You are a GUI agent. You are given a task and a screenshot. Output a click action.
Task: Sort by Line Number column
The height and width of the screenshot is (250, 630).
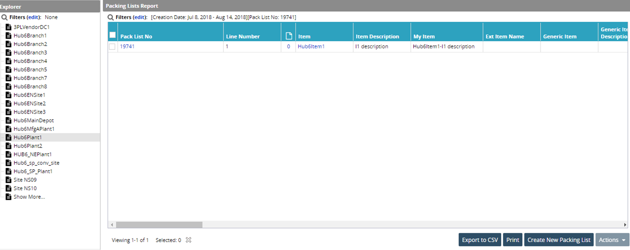click(243, 36)
